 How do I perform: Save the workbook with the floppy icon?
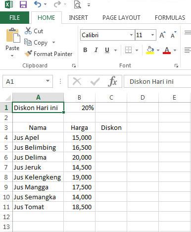click(x=23, y=4)
